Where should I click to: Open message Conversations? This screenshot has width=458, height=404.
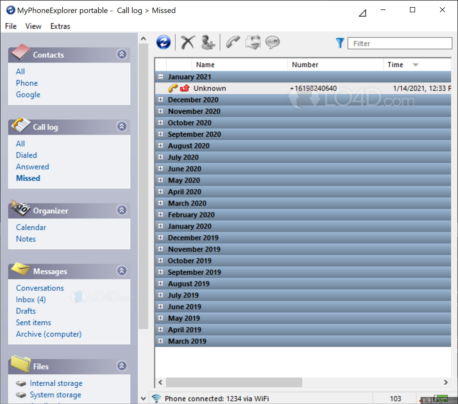pos(40,288)
